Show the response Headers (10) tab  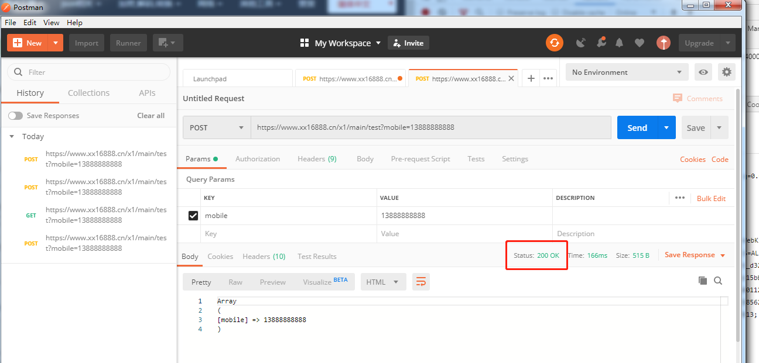[264, 256]
